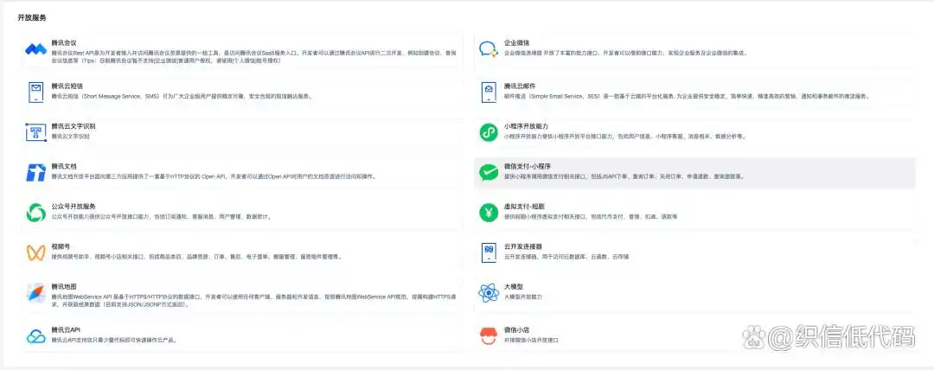Open the 视频号 service title

tap(61, 246)
